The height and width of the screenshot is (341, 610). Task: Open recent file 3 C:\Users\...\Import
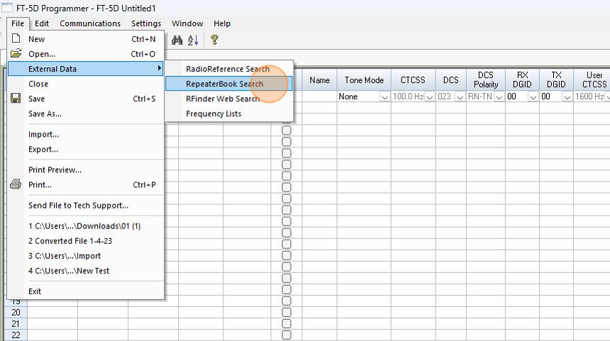coord(86,256)
